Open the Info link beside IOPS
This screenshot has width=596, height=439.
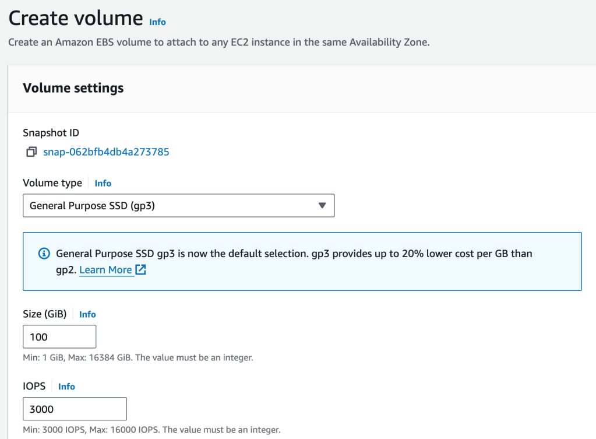66,387
